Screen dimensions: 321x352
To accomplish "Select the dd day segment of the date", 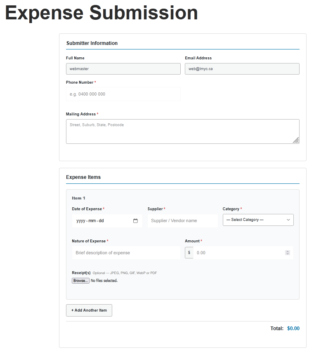I will 101,221.
